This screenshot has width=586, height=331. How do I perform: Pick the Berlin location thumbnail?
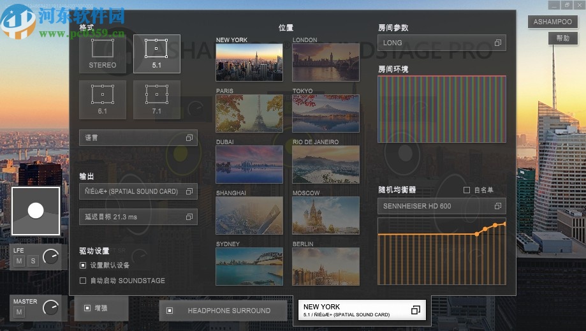[x=325, y=267]
